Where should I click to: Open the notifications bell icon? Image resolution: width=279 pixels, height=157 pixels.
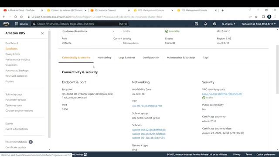coord(205,24)
